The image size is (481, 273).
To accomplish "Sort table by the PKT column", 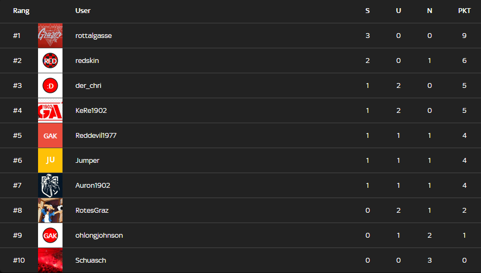I will (465, 11).
